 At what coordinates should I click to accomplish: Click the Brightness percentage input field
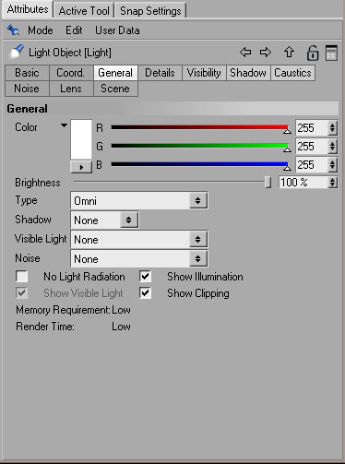[303, 183]
